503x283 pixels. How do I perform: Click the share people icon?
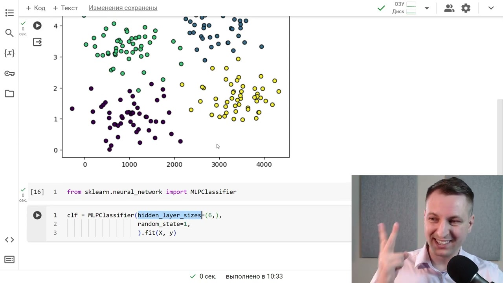point(449,8)
